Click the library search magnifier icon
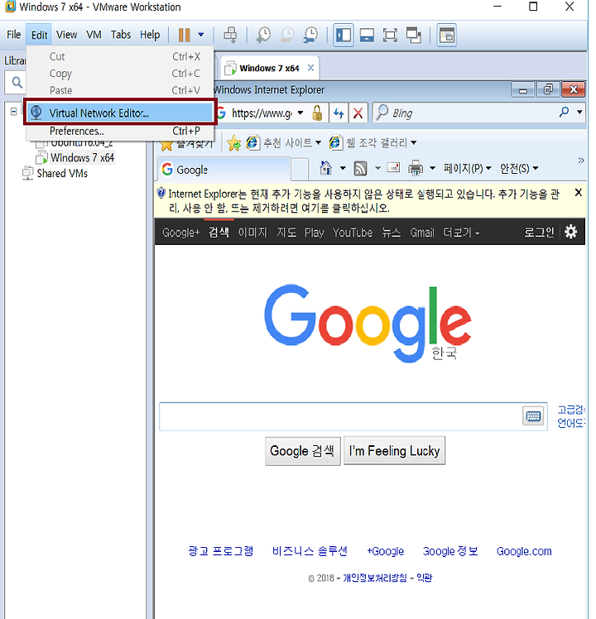Image resolution: width=596 pixels, height=619 pixels. pos(17,82)
